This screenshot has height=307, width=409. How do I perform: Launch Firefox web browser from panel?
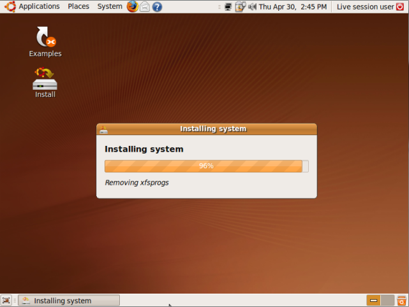coord(133,6)
